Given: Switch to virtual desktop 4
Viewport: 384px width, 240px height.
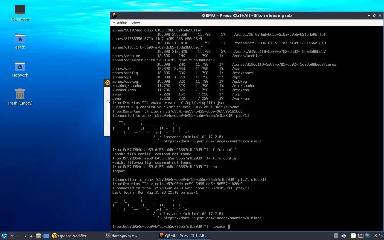Looking at the screenshot, I should [31, 236].
